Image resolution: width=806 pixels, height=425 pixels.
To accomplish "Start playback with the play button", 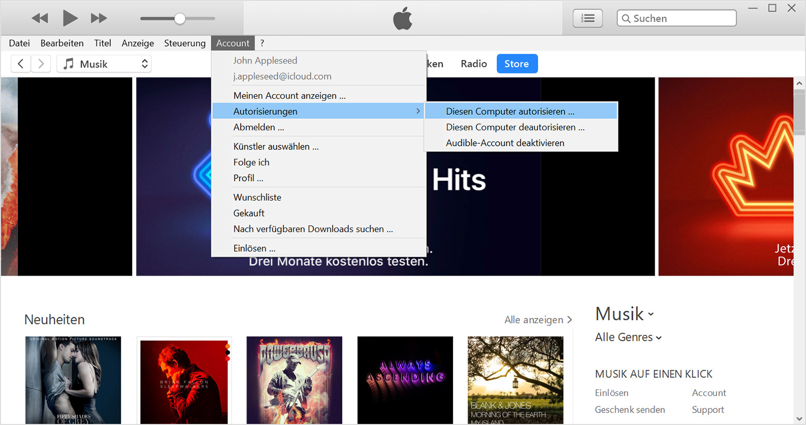I will (70, 18).
